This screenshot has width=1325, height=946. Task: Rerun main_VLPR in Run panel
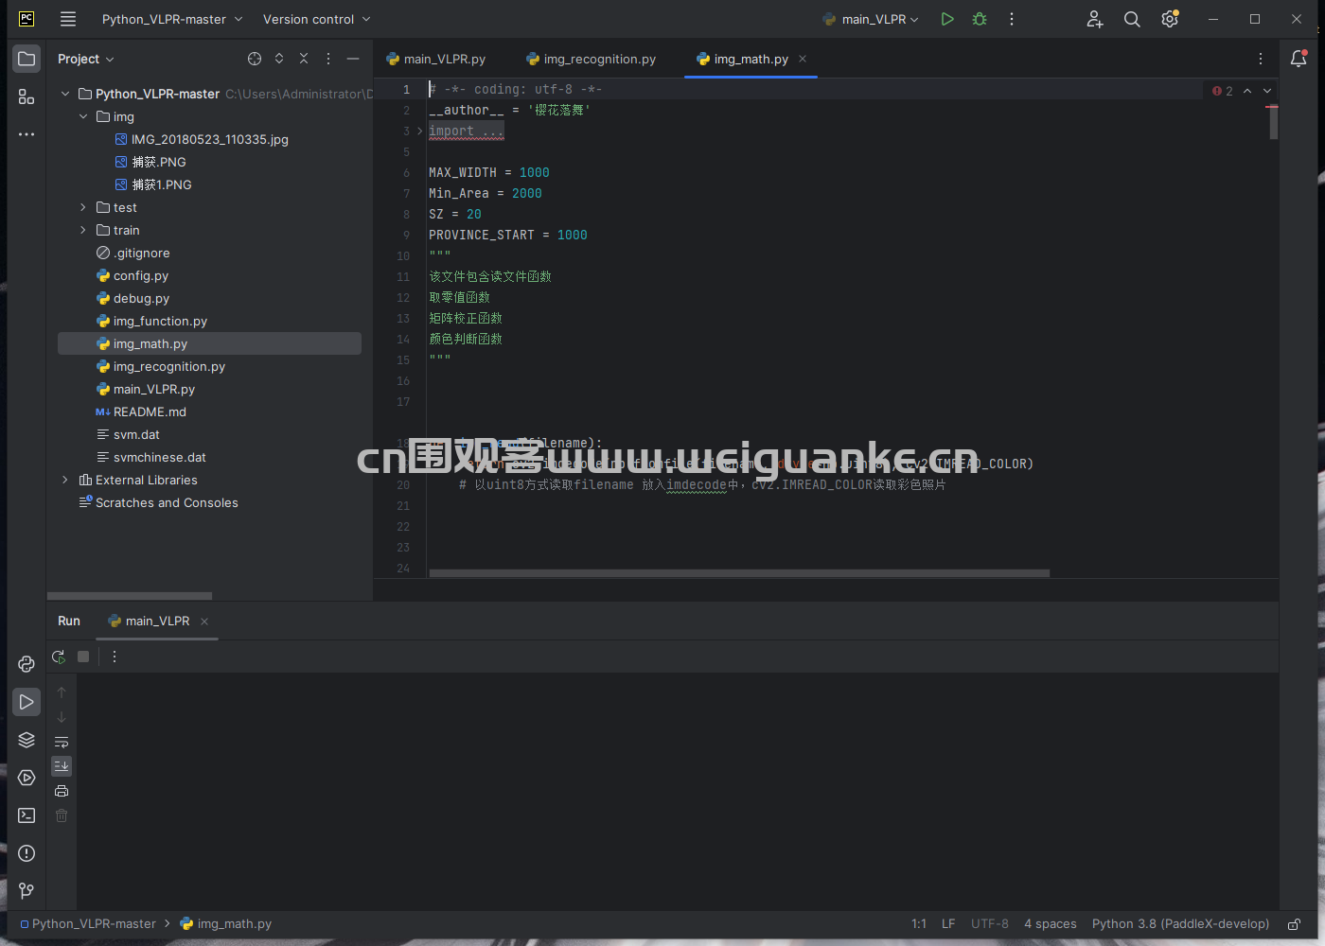pyautogui.click(x=59, y=657)
